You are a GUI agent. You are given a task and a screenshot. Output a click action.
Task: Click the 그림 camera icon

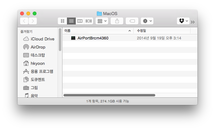click(x=26, y=88)
